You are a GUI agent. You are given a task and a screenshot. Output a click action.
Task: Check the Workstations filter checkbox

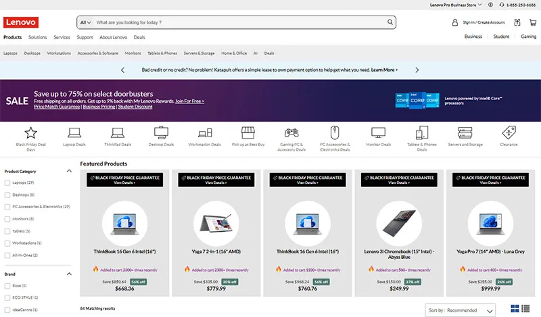tap(7, 243)
